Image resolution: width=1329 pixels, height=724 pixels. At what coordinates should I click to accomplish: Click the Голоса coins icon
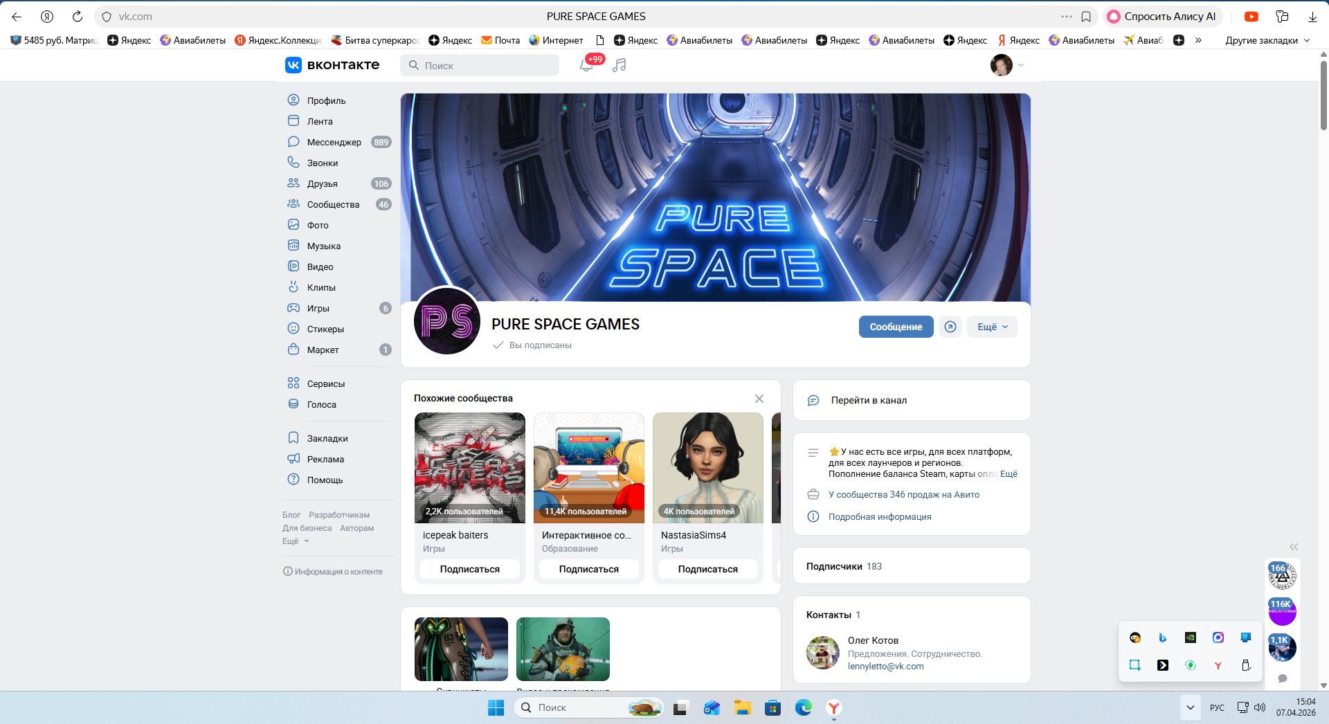point(293,404)
